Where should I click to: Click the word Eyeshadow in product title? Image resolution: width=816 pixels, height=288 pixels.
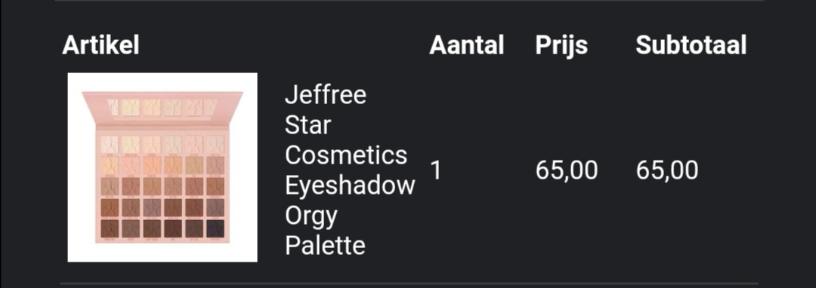click(x=350, y=185)
